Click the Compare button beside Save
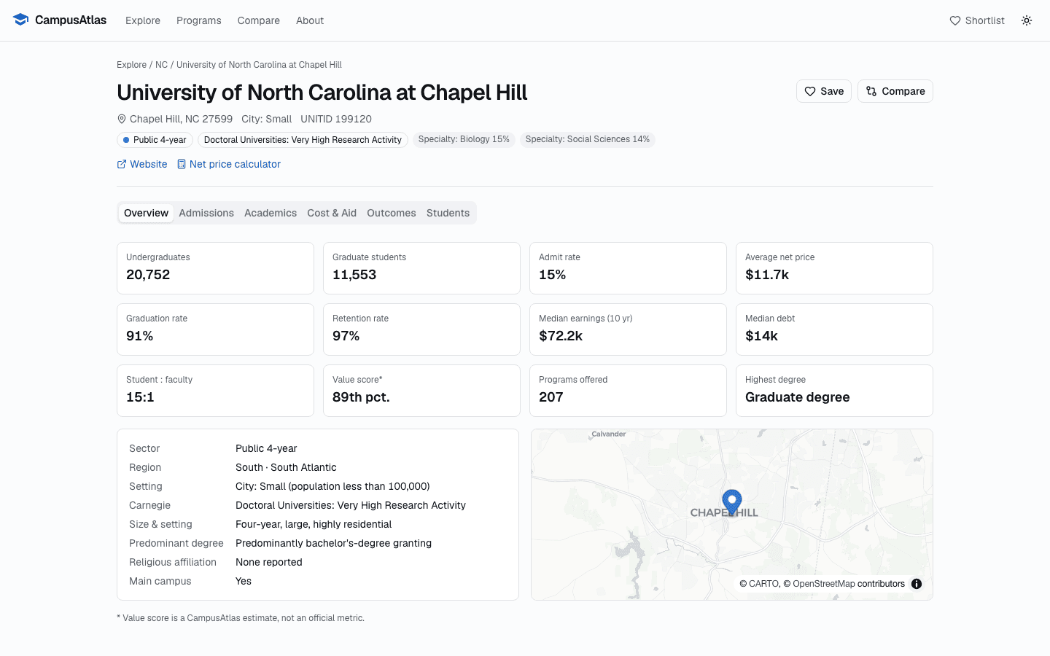The height and width of the screenshot is (656, 1050). [x=895, y=91]
